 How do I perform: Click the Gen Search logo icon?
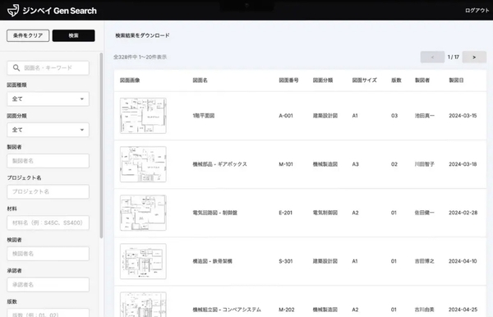point(13,11)
